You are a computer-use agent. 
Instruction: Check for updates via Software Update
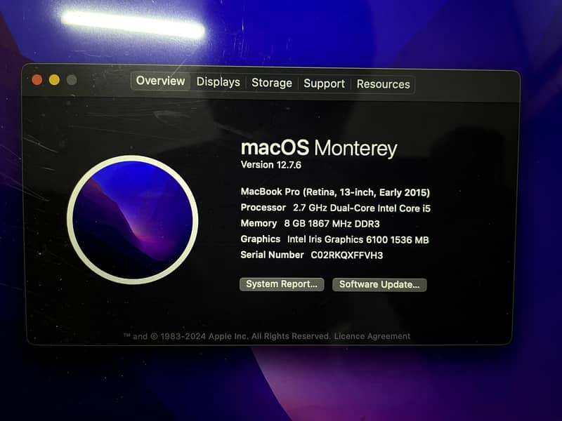point(379,285)
